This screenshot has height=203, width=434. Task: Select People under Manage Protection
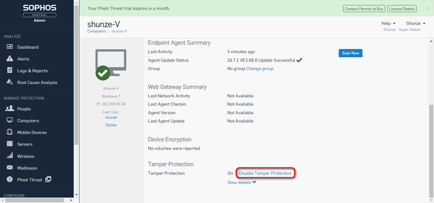[24, 109]
